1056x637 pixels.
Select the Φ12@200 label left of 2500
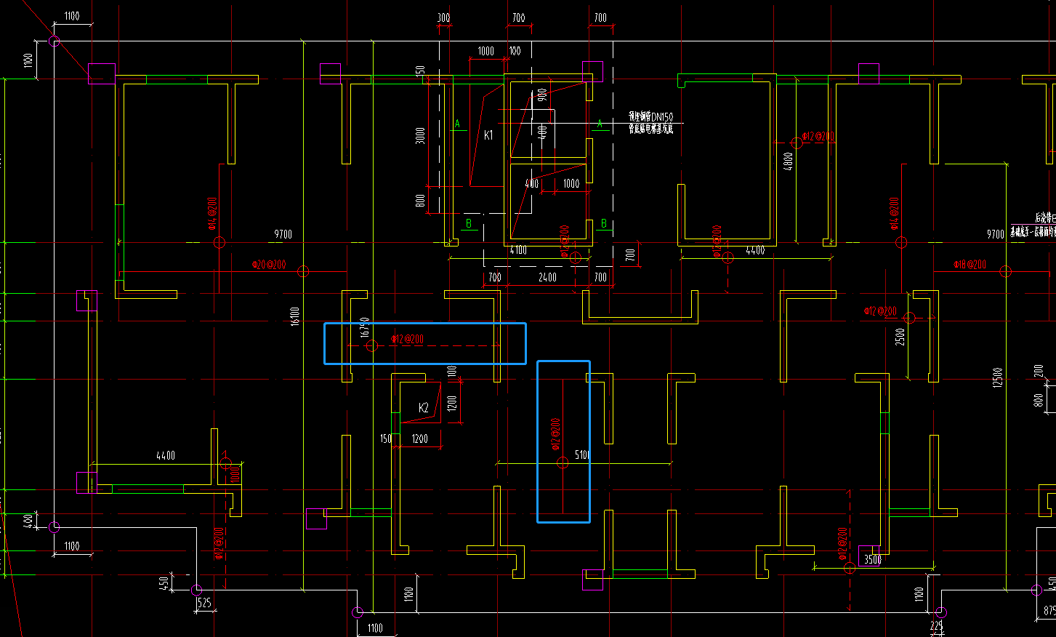click(x=880, y=311)
